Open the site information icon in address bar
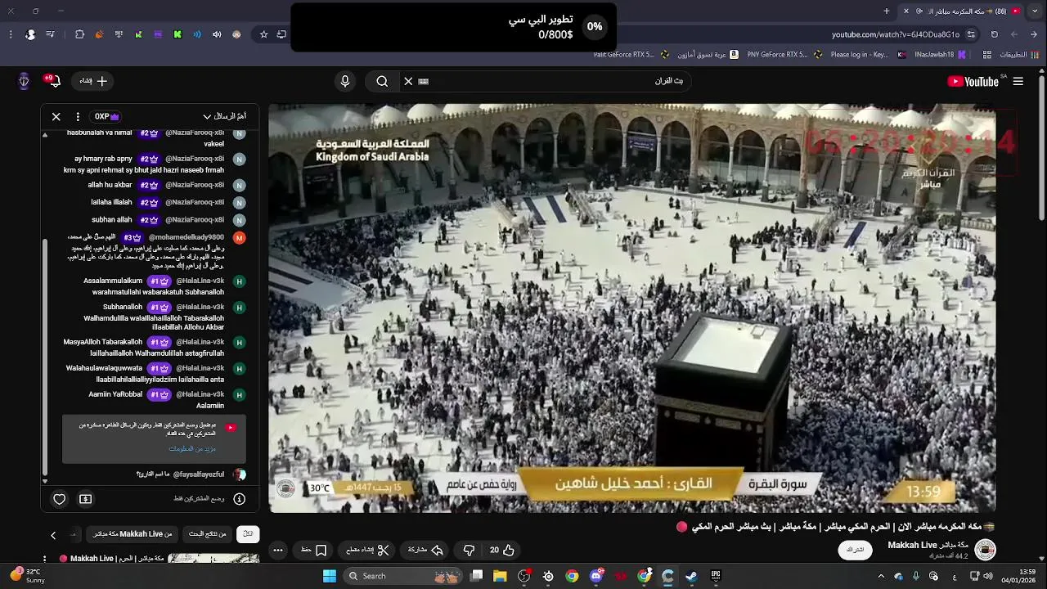Screen dimensions: 1047x589 971,34
